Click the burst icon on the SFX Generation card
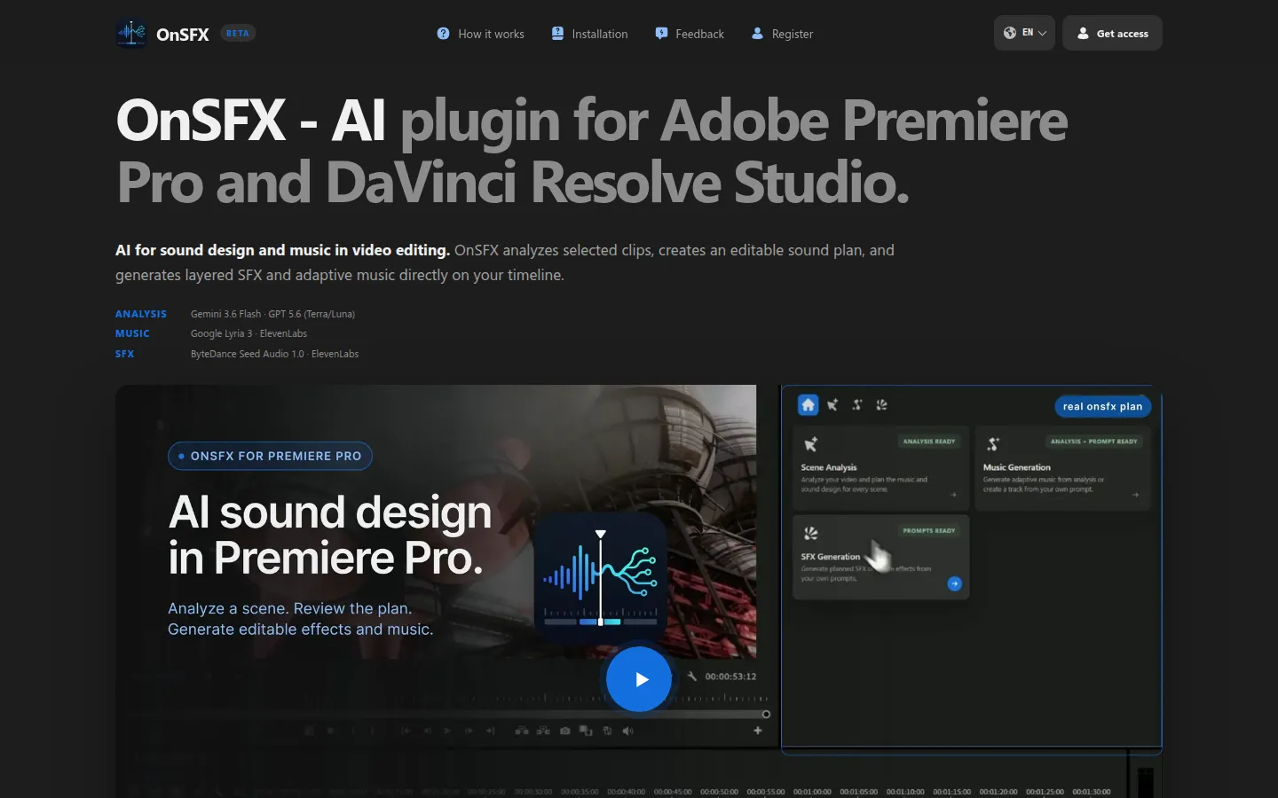1278x798 pixels. [810, 533]
